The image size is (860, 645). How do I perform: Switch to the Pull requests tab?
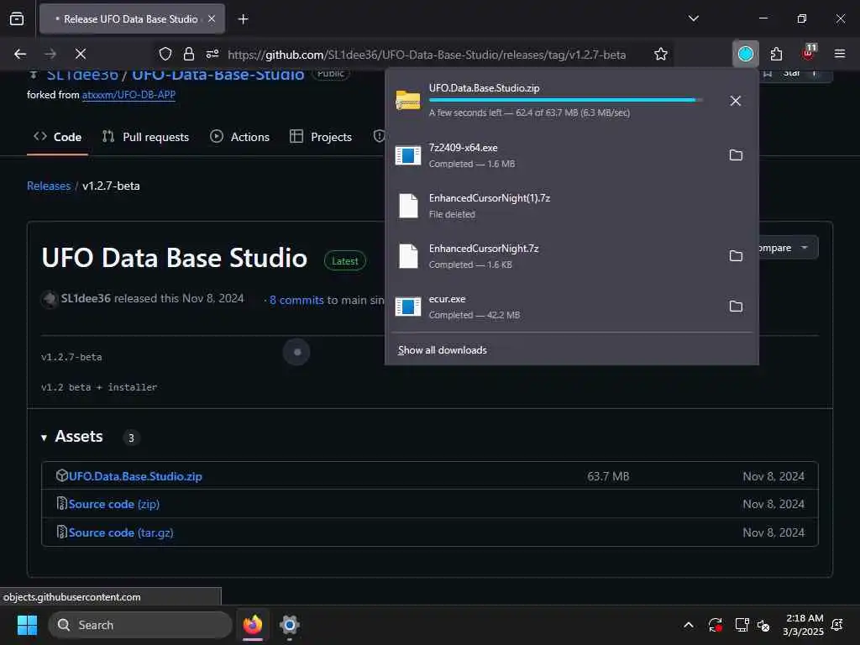pos(145,137)
